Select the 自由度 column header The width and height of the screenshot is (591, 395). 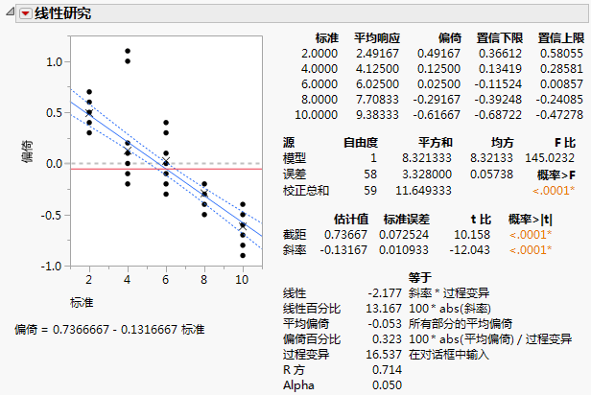(x=361, y=143)
